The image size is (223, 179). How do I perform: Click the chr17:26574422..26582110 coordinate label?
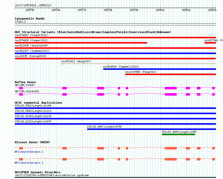coord(33,5)
